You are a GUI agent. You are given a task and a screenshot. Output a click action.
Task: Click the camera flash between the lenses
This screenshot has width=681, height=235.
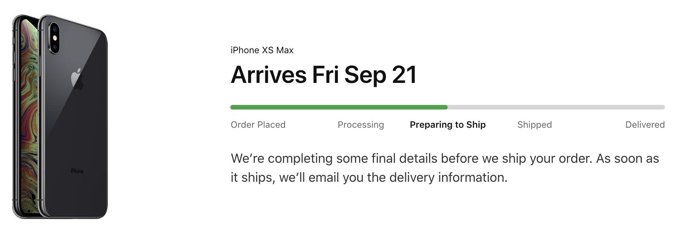tap(54, 38)
